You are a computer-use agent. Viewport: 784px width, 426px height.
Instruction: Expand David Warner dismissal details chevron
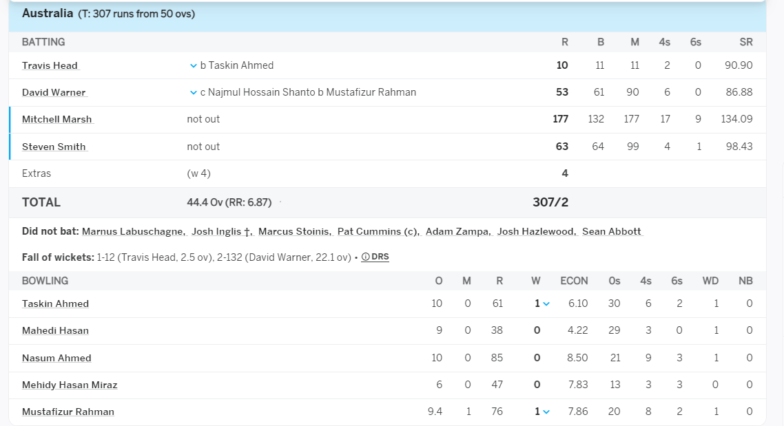[193, 92]
